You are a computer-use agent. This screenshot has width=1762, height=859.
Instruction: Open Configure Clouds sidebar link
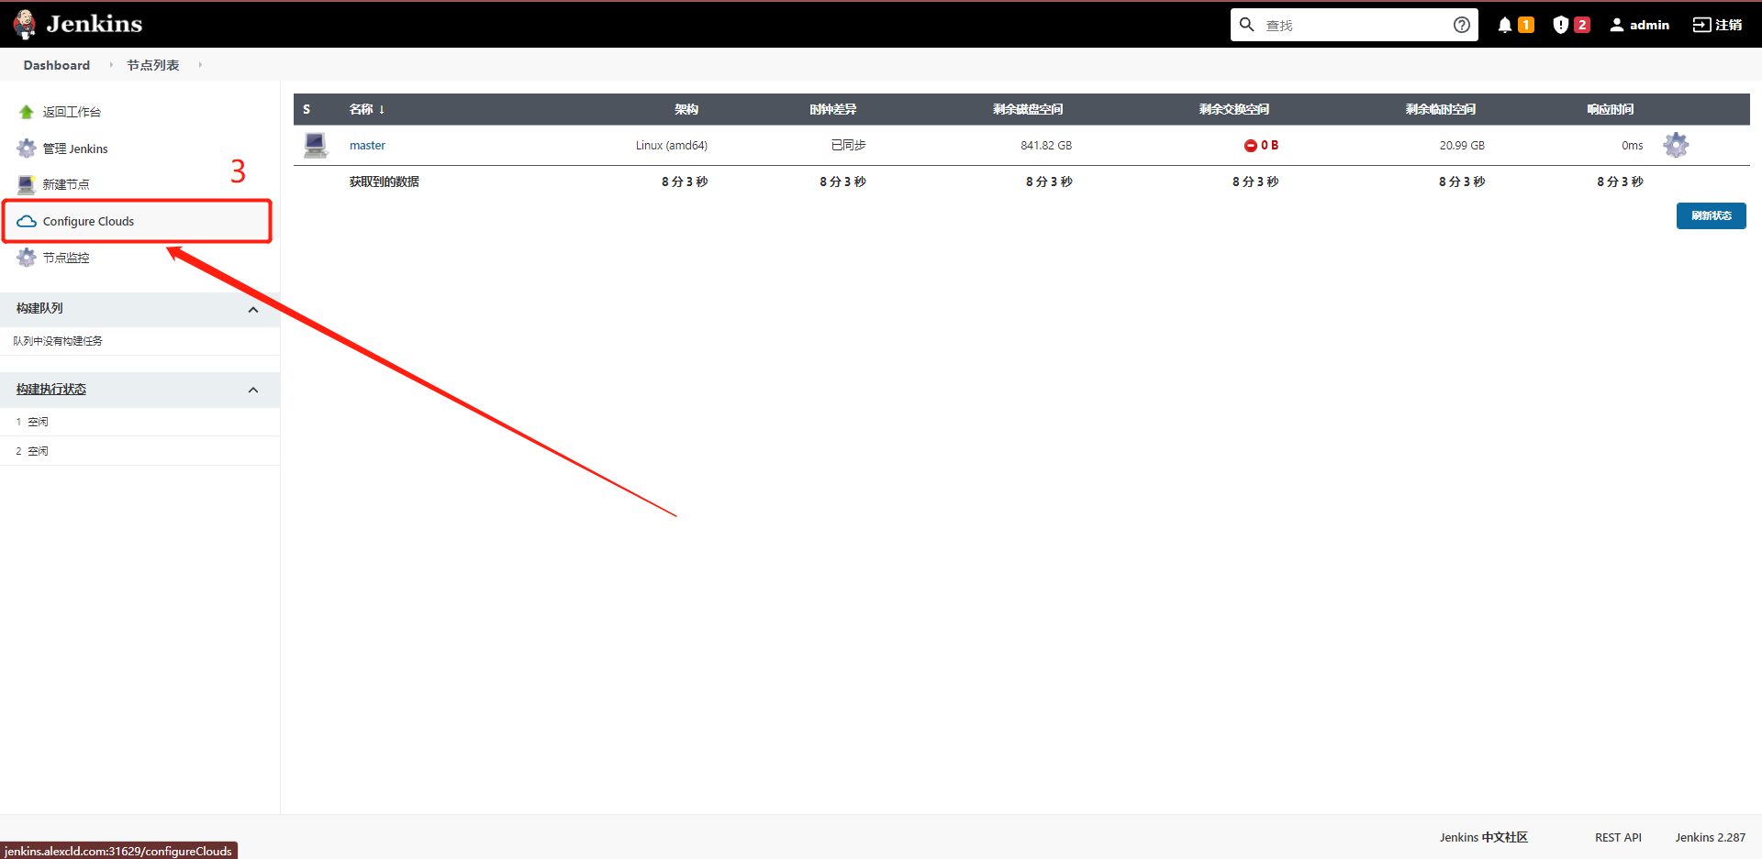(88, 221)
